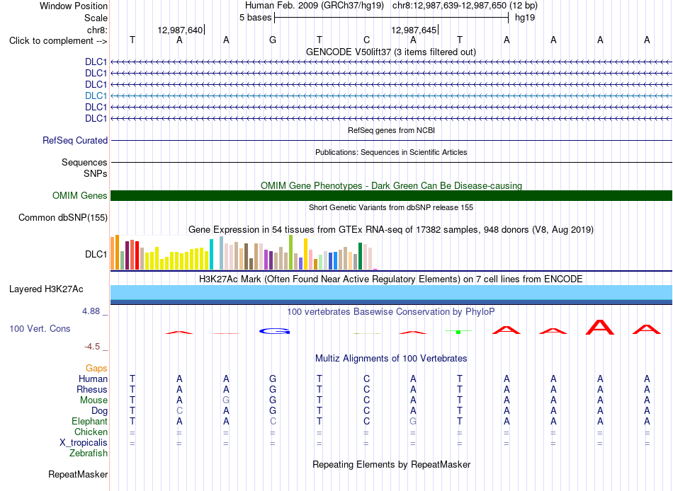Click the SNPs track label
This screenshot has width=673, height=491.
[96, 173]
